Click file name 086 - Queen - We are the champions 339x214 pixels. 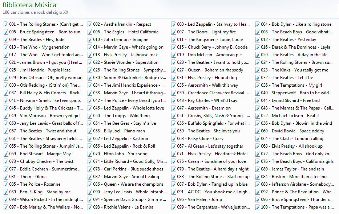(x=128, y=184)
